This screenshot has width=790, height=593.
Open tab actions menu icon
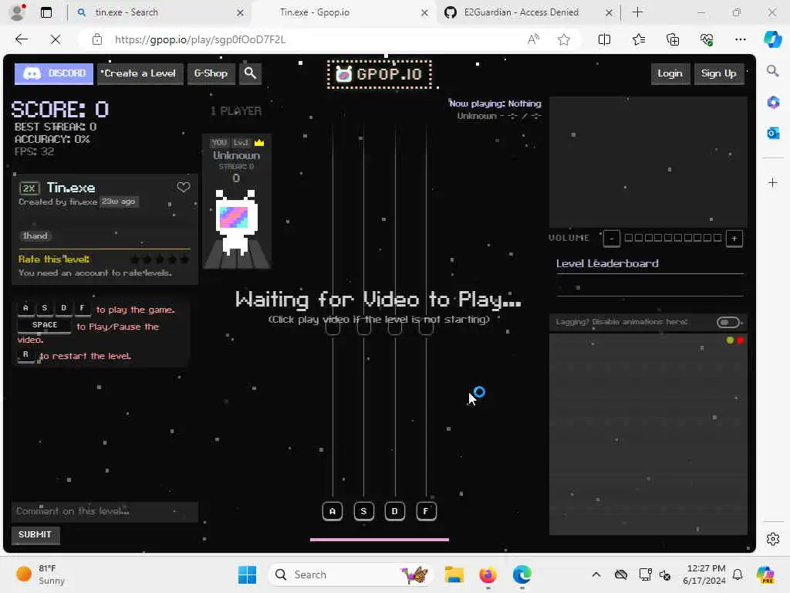46,12
